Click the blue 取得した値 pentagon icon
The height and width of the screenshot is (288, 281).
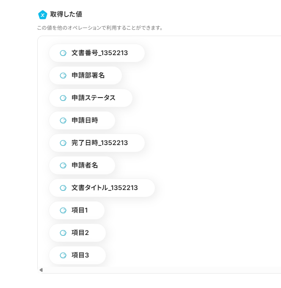(42, 15)
